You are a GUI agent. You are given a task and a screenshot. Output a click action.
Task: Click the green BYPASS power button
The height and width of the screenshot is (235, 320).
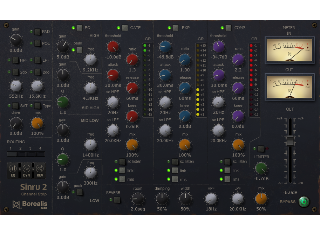click(304, 202)
